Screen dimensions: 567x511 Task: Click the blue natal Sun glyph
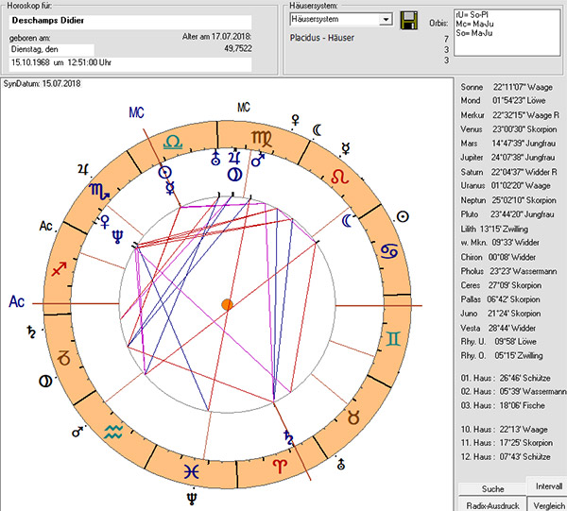pos(165,173)
